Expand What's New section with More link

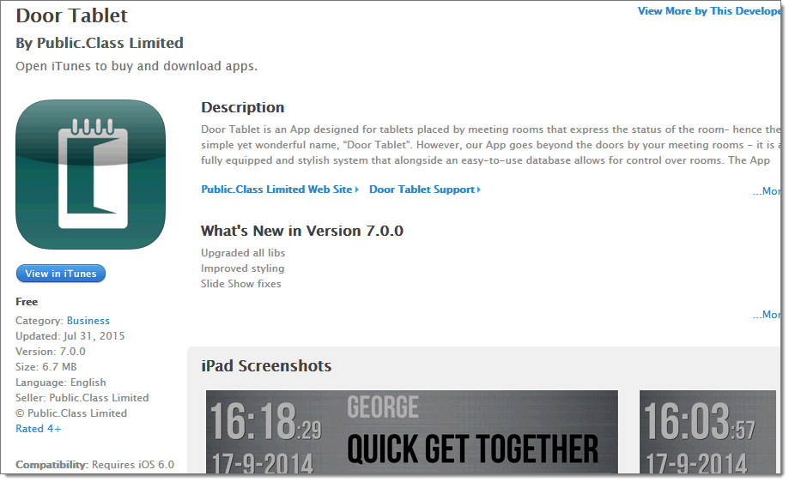click(x=767, y=315)
